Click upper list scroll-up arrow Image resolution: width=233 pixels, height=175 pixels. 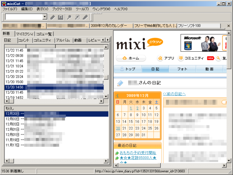click(x=106, y=47)
